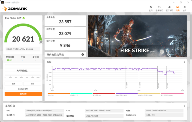Open the 系统信息 panel three-dot menu

[184, 106]
